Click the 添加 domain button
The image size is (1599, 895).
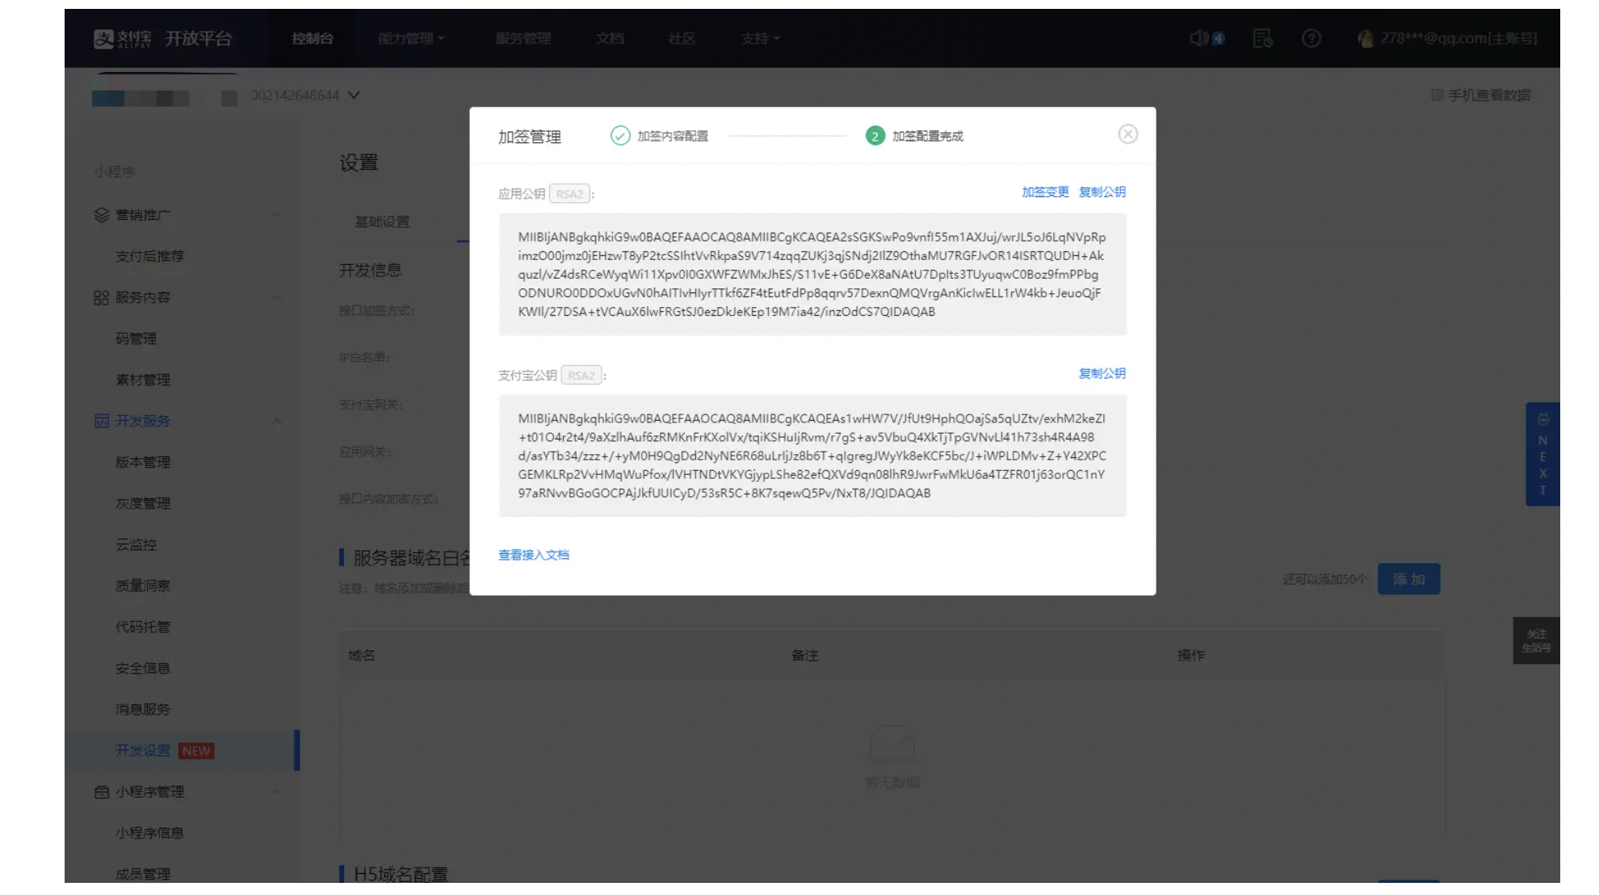(x=1408, y=579)
